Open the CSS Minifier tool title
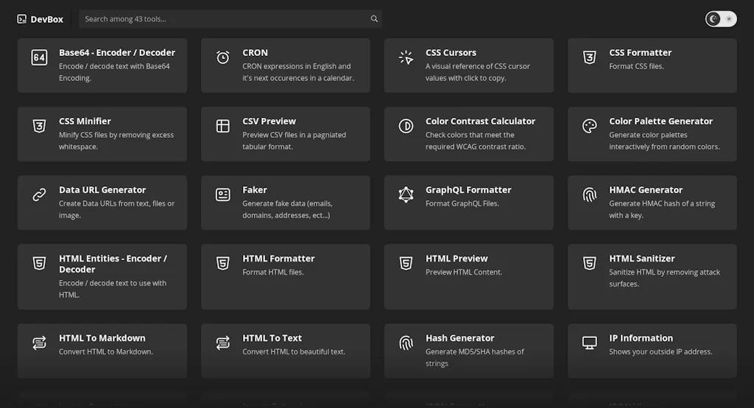 (85, 122)
